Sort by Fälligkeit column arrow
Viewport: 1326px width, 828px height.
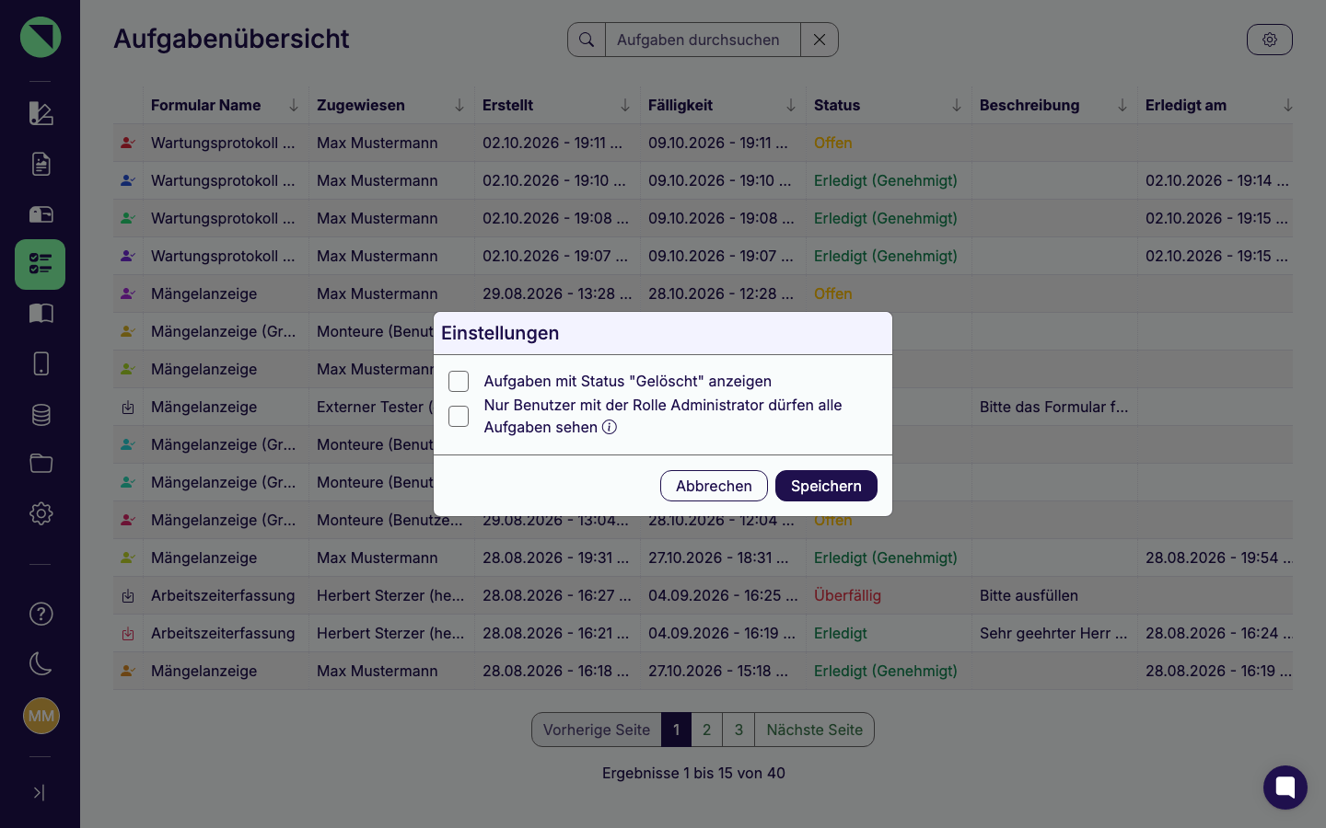(791, 105)
